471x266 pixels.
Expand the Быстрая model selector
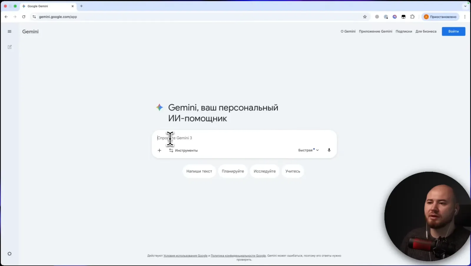coord(309,150)
